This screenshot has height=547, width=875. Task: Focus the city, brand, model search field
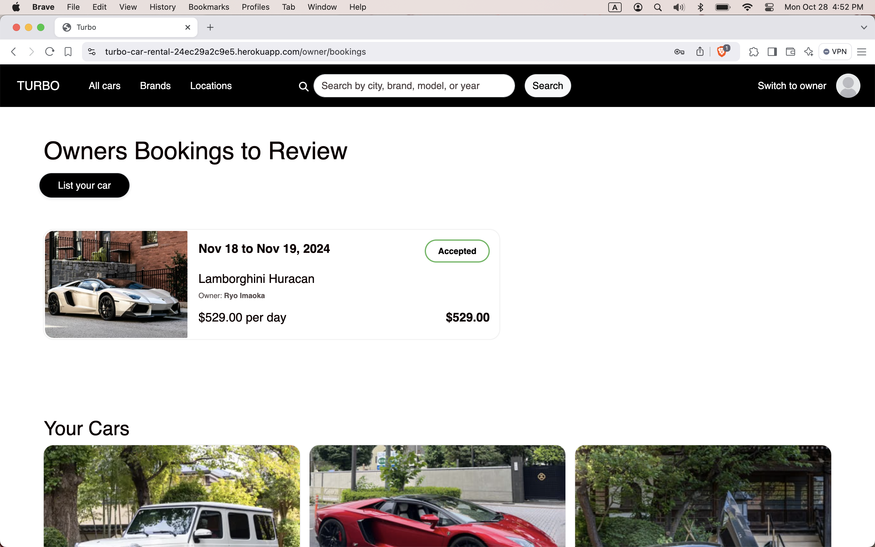(414, 86)
